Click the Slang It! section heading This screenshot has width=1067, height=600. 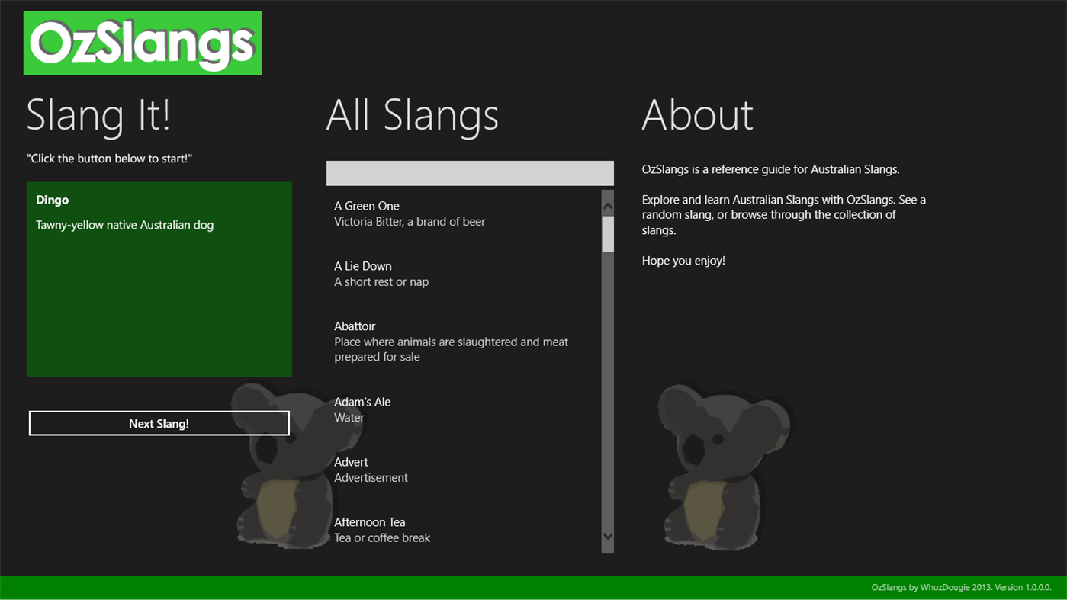pyautogui.click(x=99, y=116)
